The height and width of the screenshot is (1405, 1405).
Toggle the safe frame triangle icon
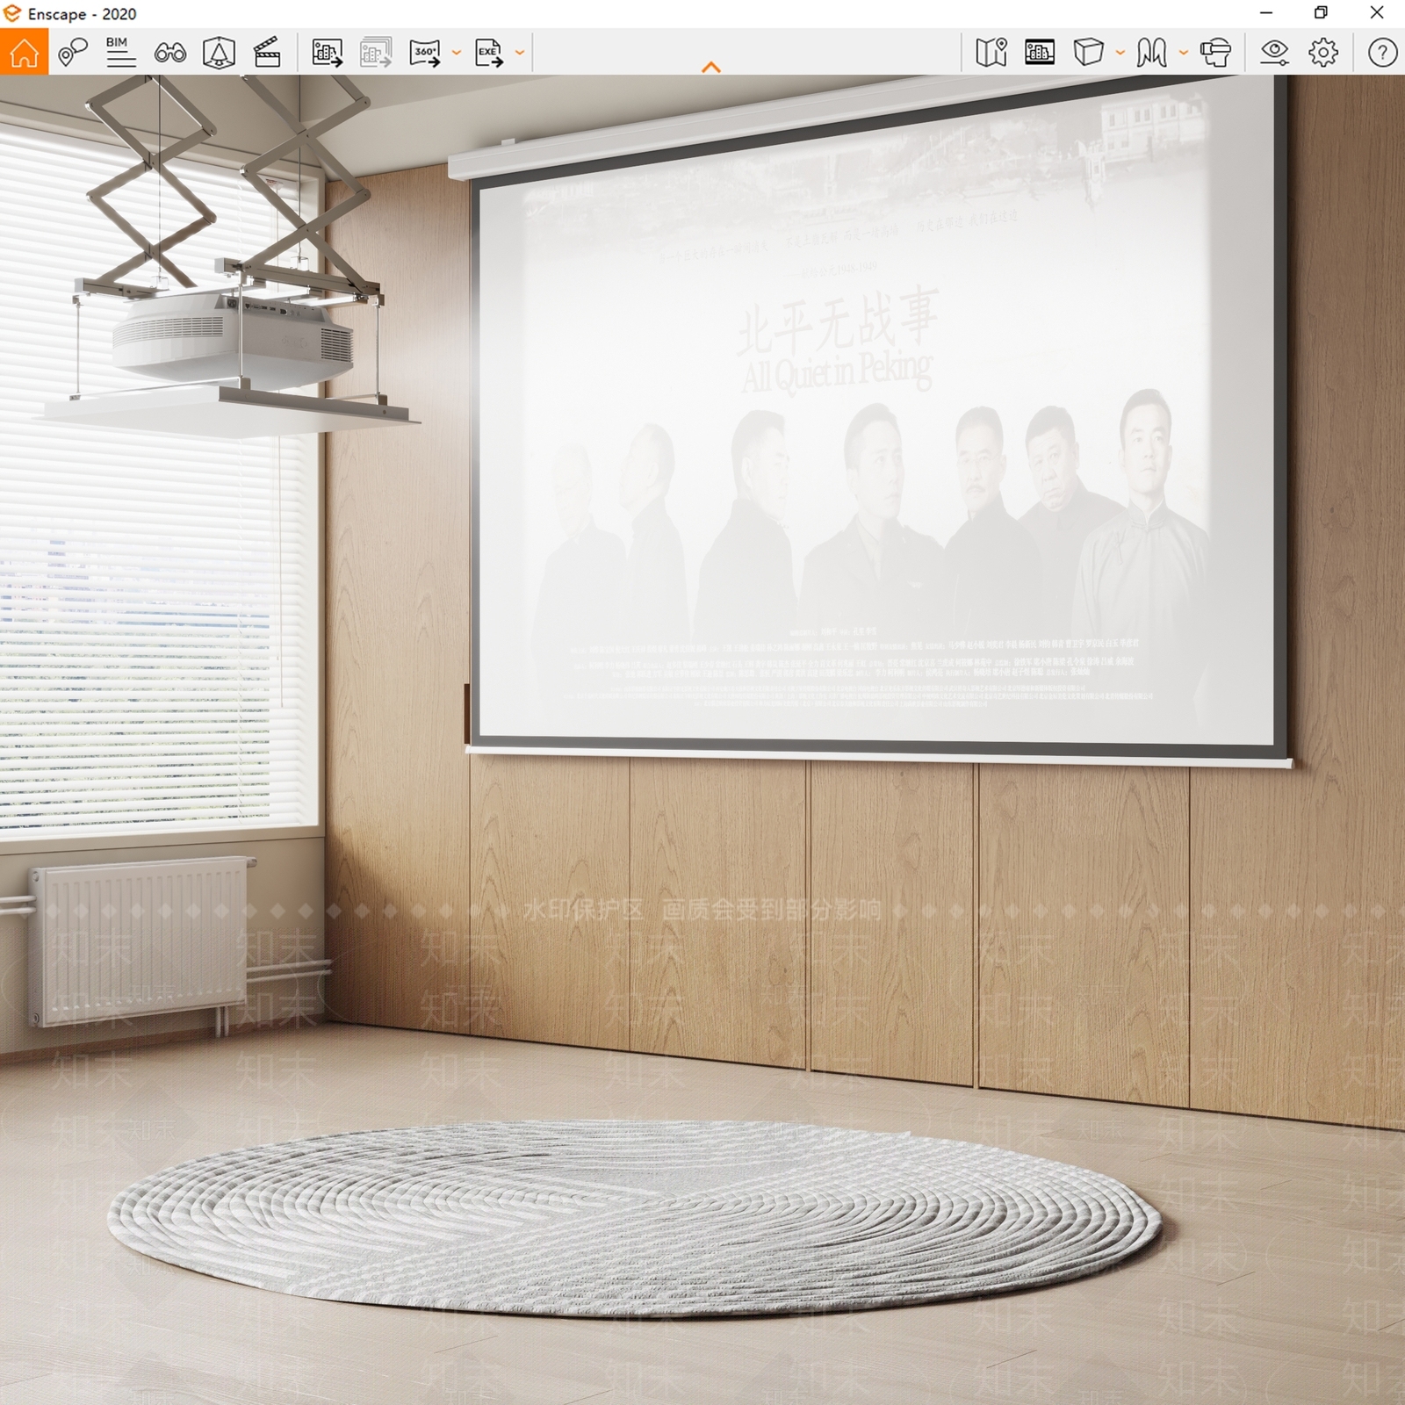coord(219,53)
